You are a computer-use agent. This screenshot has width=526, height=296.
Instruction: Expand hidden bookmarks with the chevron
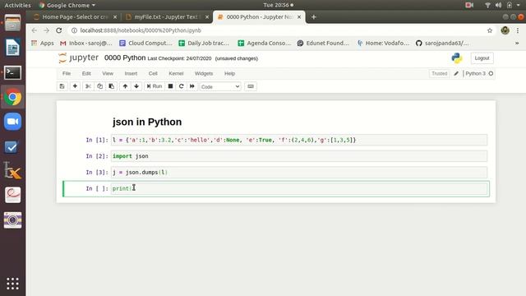517,43
